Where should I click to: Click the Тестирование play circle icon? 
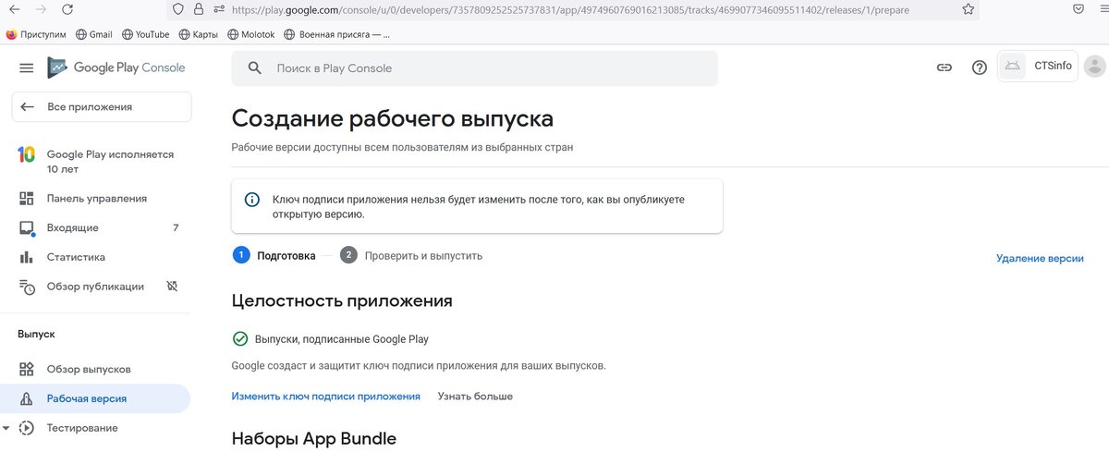pos(27,428)
